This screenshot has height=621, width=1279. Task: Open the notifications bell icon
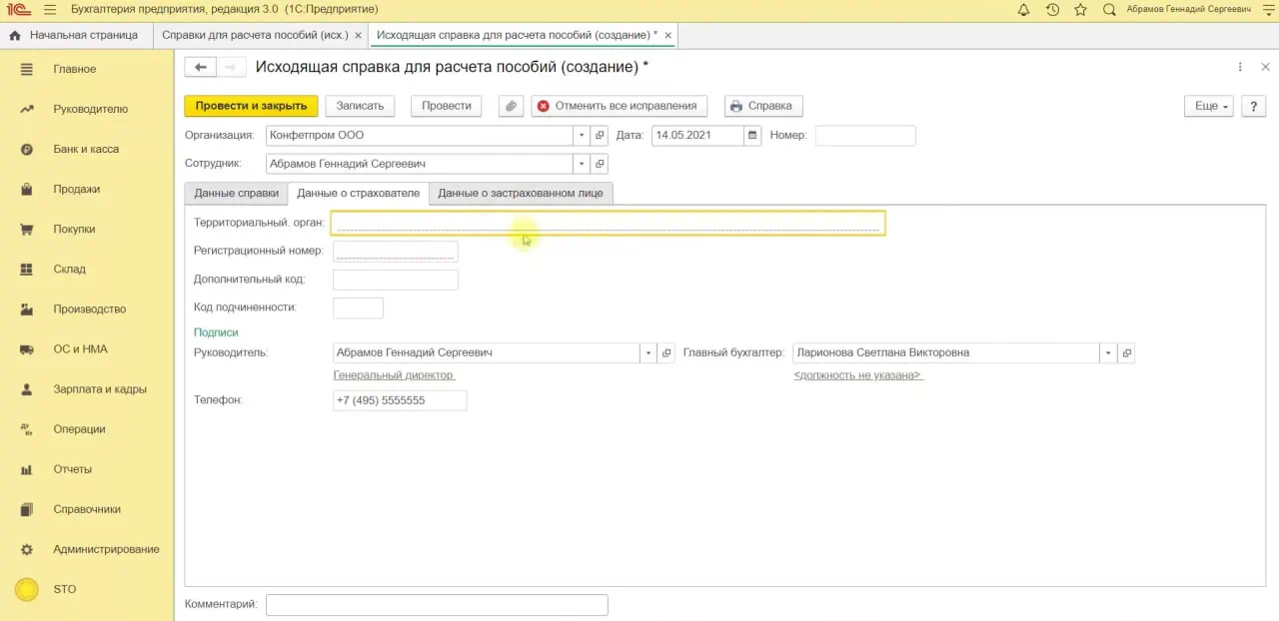(x=1023, y=10)
